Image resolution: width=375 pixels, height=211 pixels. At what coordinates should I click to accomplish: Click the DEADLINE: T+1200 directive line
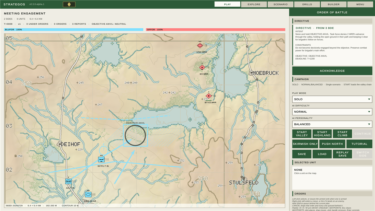[x=305, y=59]
